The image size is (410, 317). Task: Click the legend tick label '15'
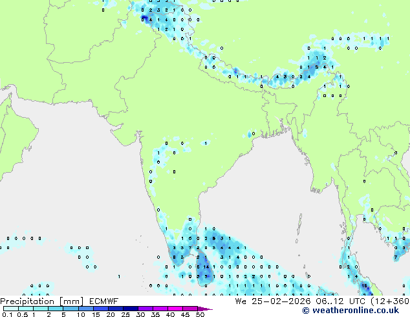click(96, 314)
